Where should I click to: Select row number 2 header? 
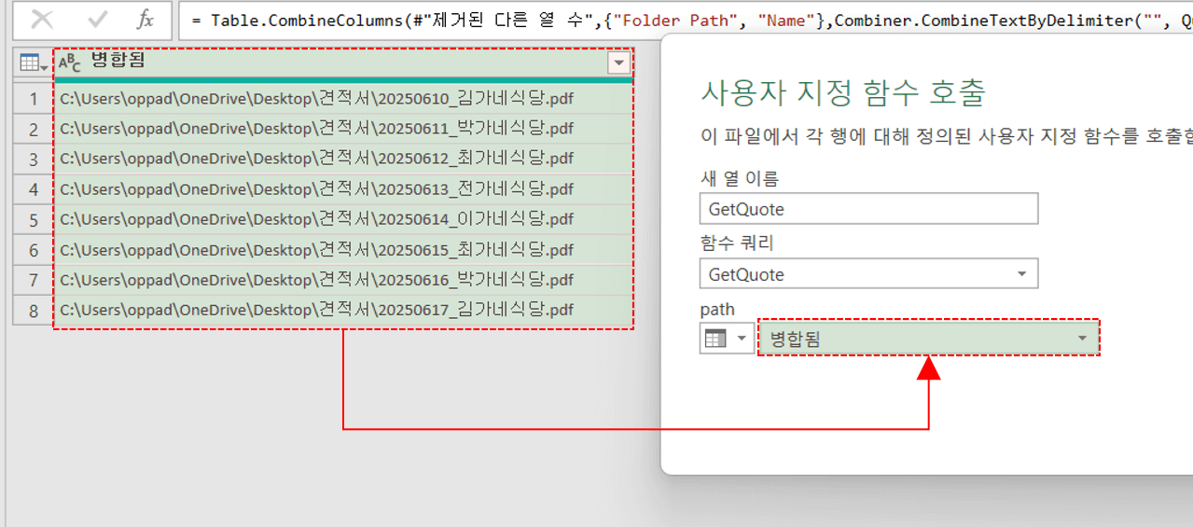pos(34,129)
